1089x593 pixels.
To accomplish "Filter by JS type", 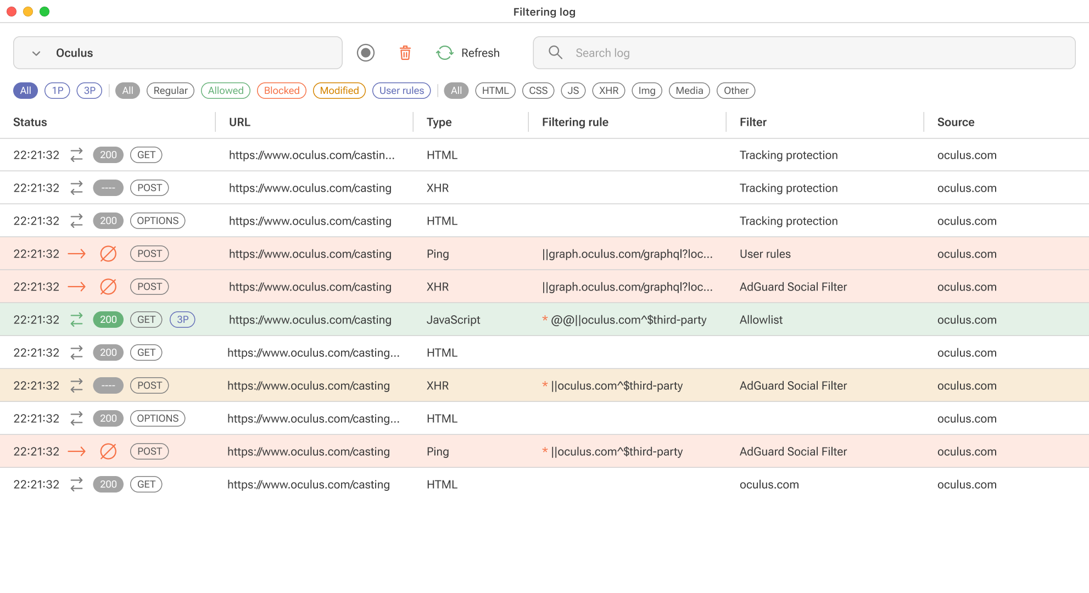I will point(573,91).
